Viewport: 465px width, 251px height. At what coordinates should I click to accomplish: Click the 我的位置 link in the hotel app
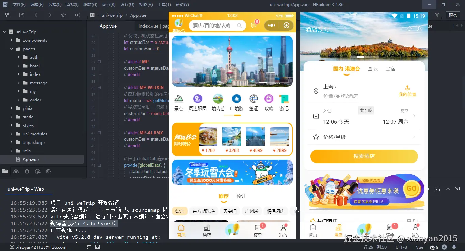point(407,91)
